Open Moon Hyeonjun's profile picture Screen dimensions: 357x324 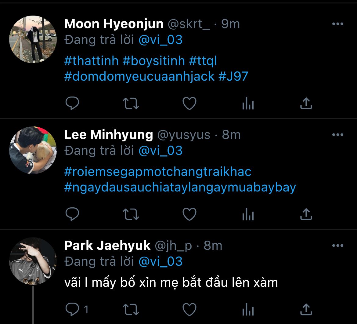point(33,39)
